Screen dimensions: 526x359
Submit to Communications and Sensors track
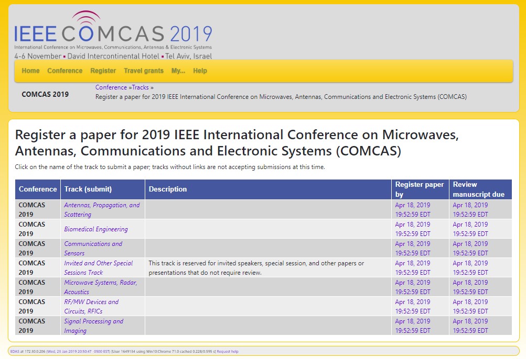tap(93, 249)
